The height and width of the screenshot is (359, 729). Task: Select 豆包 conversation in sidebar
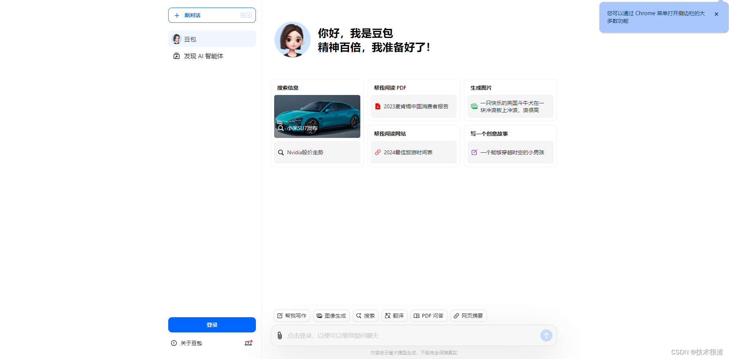pyautogui.click(x=212, y=39)
